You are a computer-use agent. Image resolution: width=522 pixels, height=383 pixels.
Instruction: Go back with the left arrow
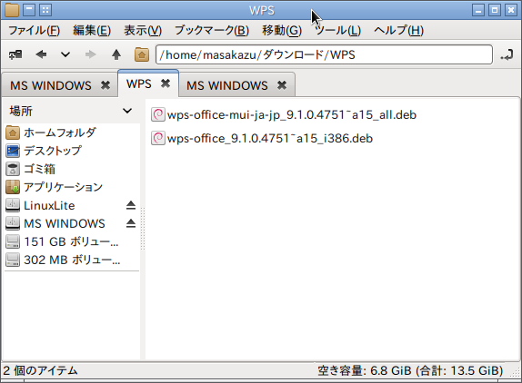tap(41, 54)
